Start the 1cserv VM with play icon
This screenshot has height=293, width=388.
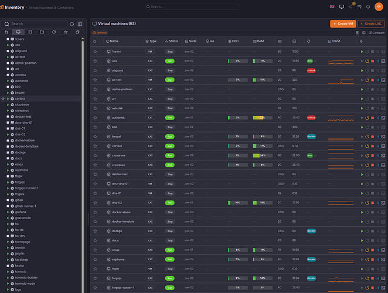point(362,52)
